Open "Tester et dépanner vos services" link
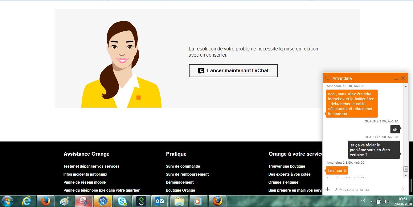The width and height of the screenshot is (413, 207). point(92,166)
